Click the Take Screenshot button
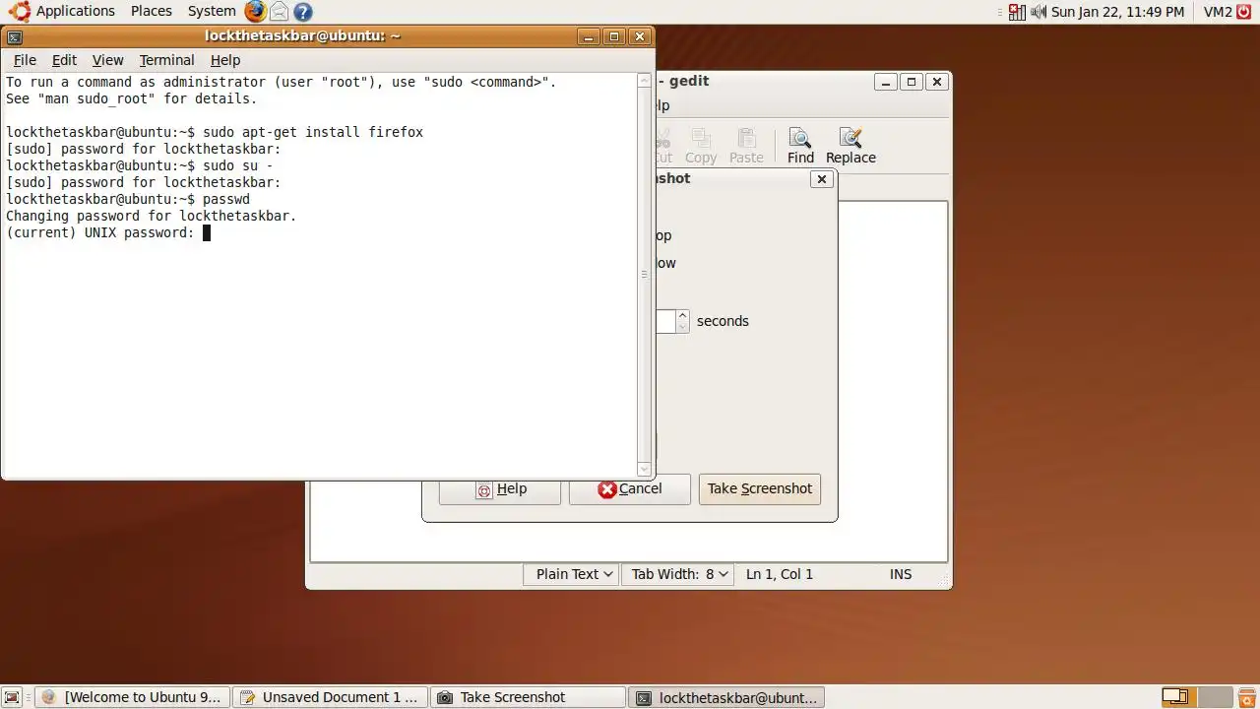The image size is (1260, 709). [x=760, y=488]
